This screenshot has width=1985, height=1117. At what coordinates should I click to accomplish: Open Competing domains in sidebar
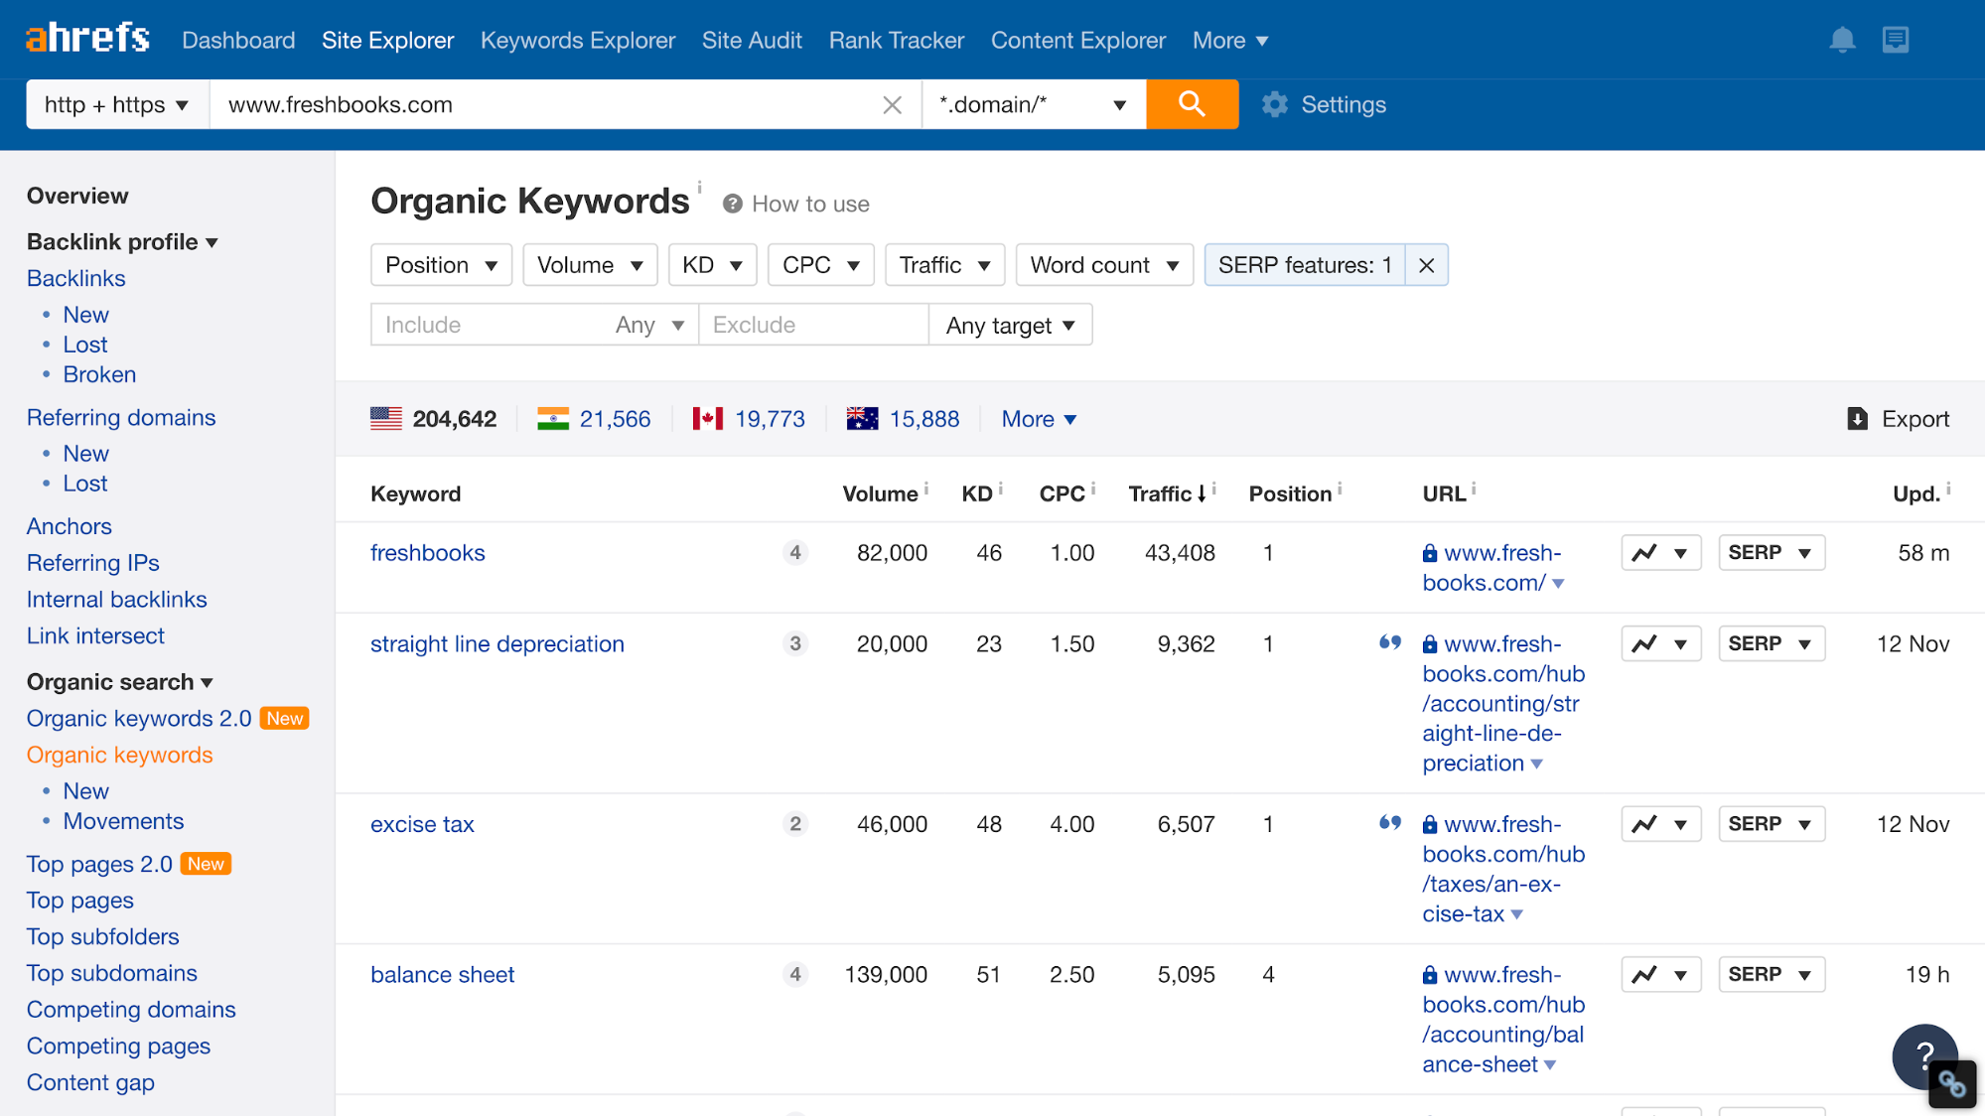click(131, 1010)
